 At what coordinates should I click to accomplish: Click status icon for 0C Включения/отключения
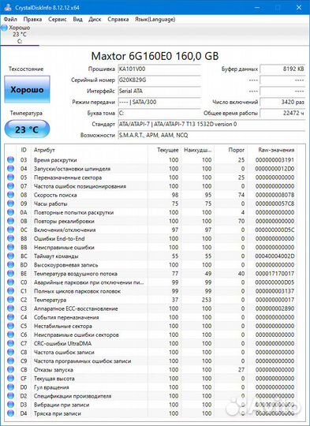coord(10,230)
